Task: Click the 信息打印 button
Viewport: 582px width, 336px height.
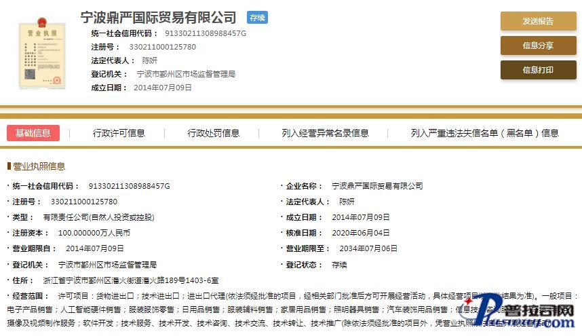Action: 538,70
